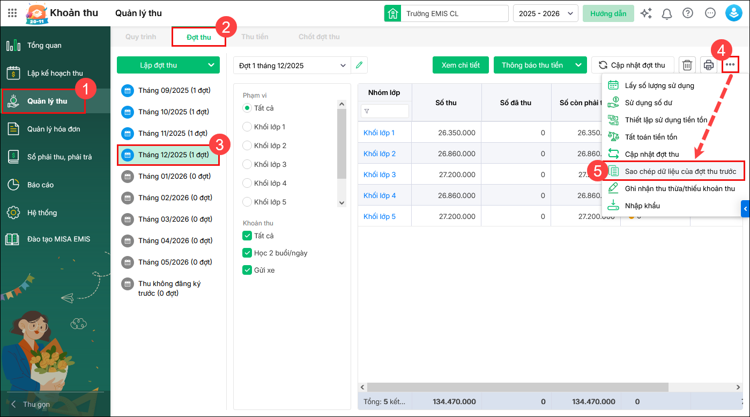Toggle the Học 2 buổi/ngày checkbox

(x=247, y=253)
